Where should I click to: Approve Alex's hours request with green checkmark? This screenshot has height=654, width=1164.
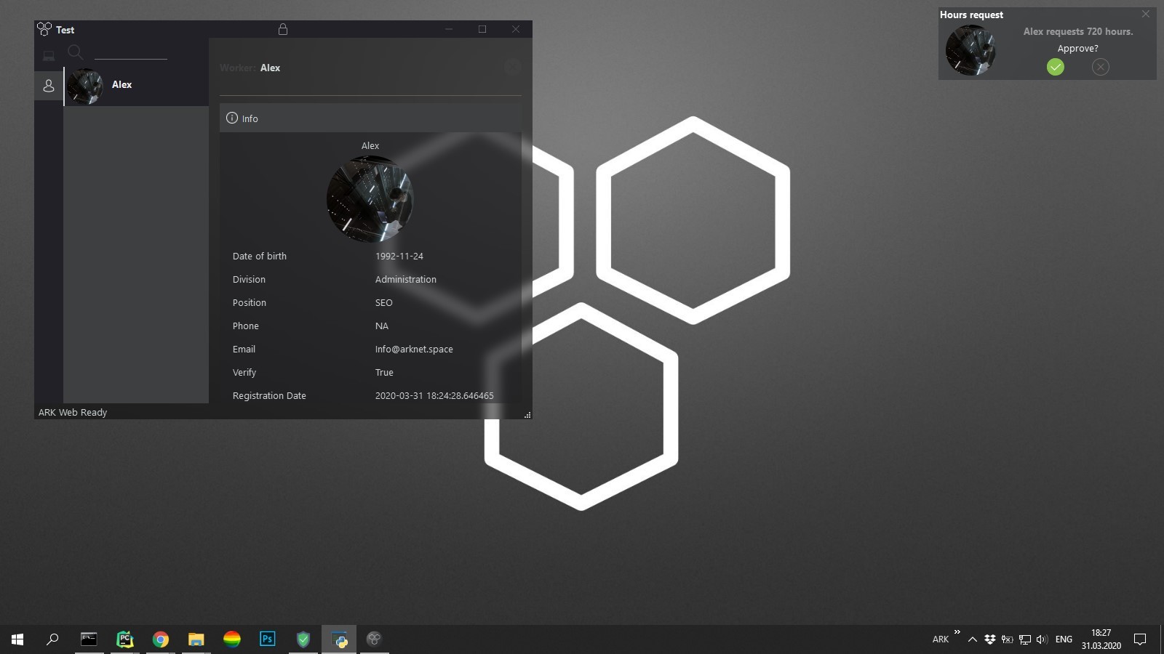[1056, 67]
